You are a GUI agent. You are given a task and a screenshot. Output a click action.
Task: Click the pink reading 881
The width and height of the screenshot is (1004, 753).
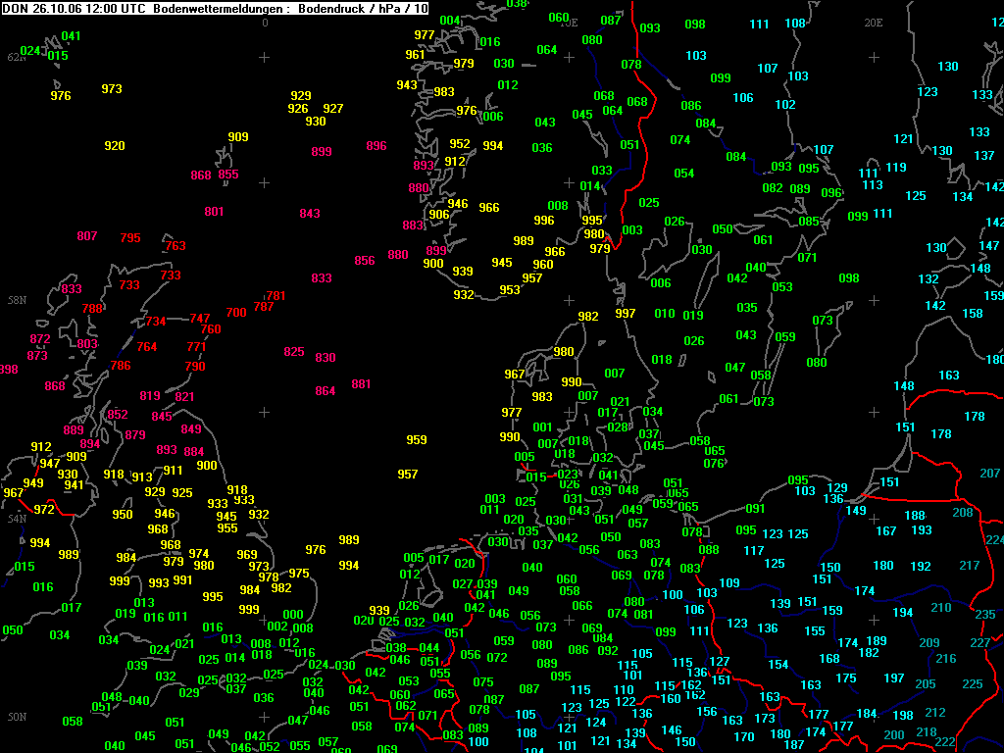click(x=361, y=384)
